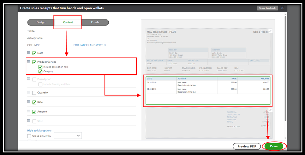305x155 pixels.
Task: Click the drag handle beside SKU column
Action: [28, 121]
